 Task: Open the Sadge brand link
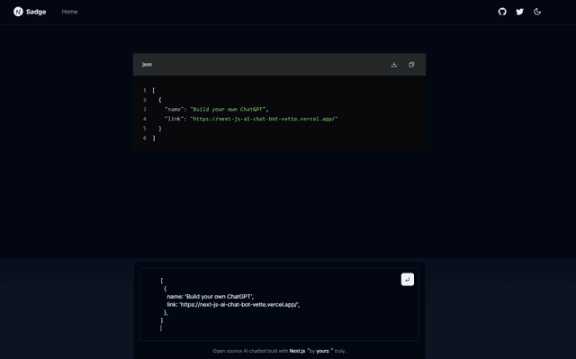point(30,12)
